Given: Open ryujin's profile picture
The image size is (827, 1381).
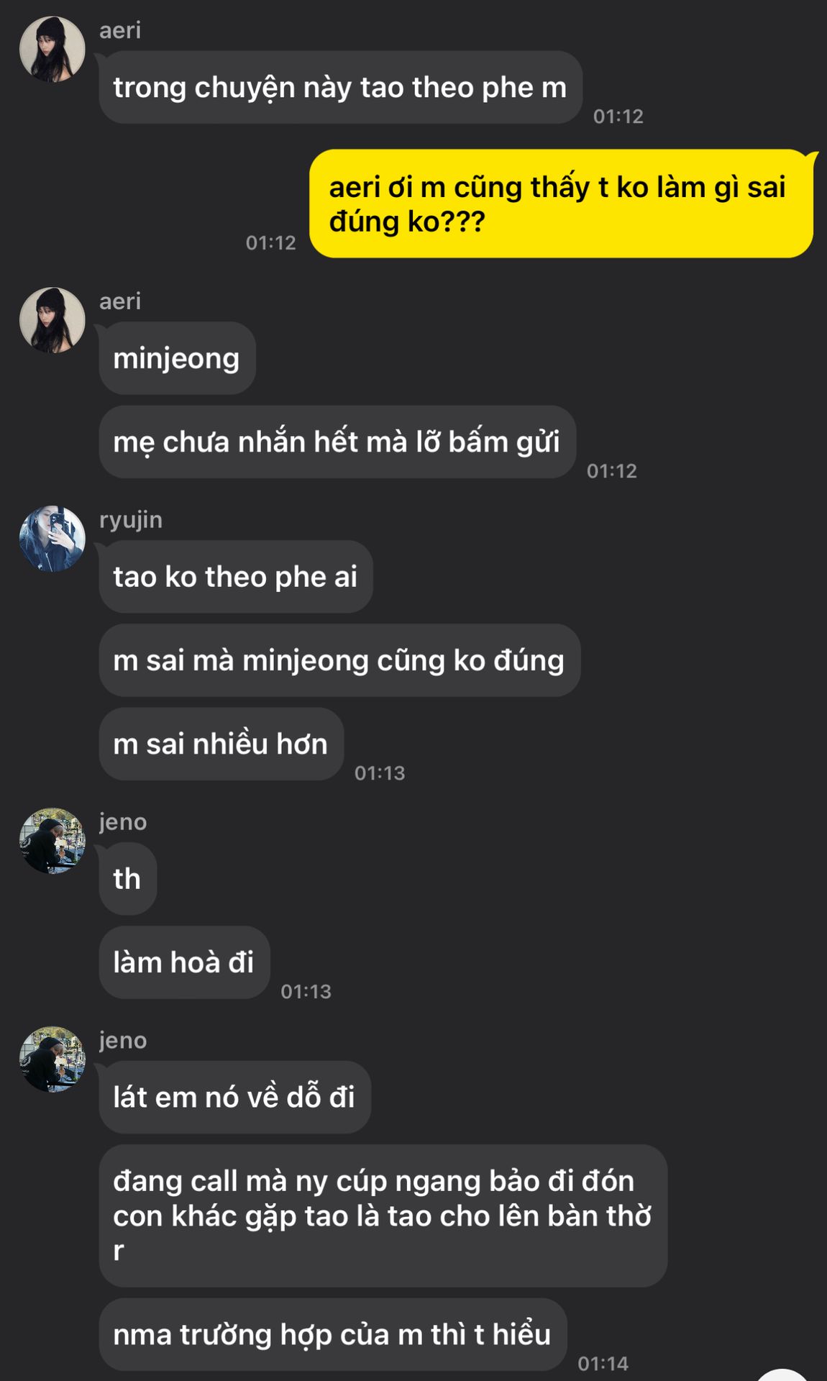Looking at the screenshot, I should (x=52, y=539).
